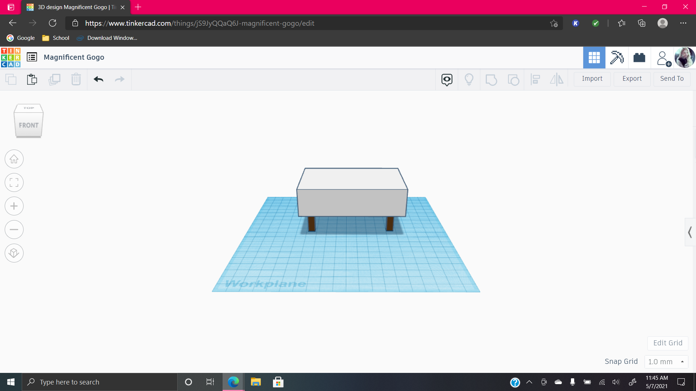The height and width of the screenshot is (391, 696).
Task: Open Minecraft export mode via pickaxe icon
Action: (x=617, y=57)
